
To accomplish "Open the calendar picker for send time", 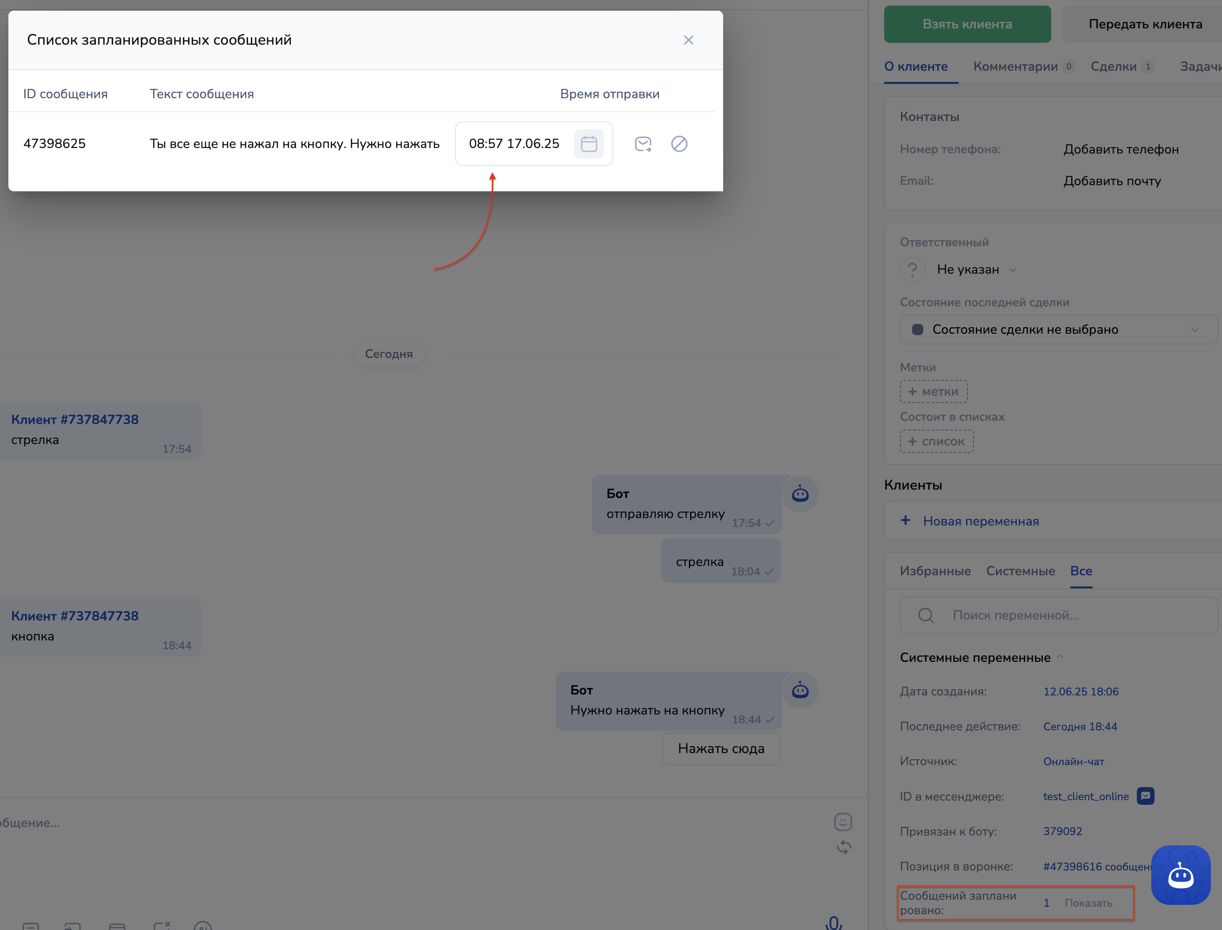I will [x=588, y=144].
